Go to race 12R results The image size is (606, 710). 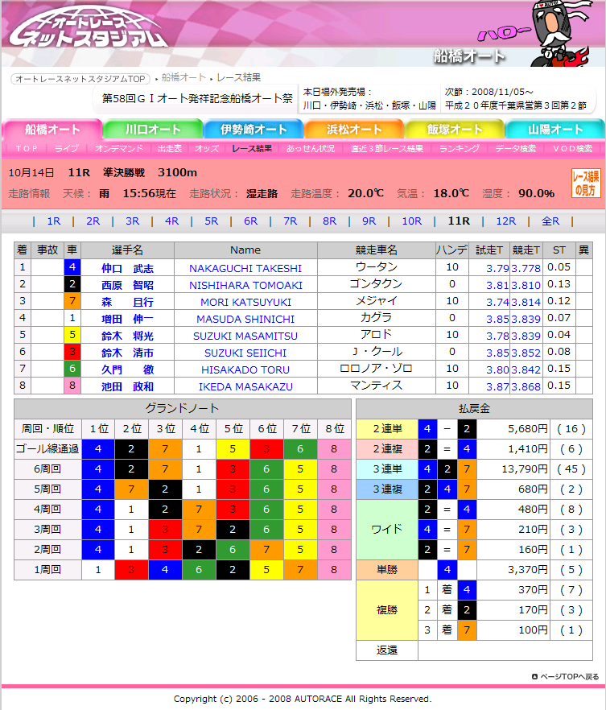pos(506,221)
